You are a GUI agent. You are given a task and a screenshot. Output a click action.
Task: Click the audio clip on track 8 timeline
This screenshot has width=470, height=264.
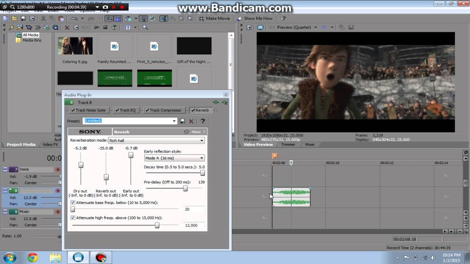click(292, 197)
